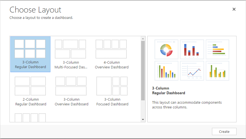The width and height of the screenshot is (246, 139).
Task: Click the layout list scrollbar thumb
Action: point(143,70)
